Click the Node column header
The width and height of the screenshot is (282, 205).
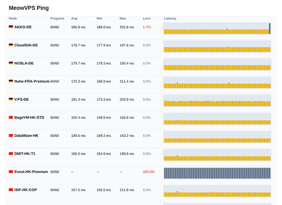(13, 18)
